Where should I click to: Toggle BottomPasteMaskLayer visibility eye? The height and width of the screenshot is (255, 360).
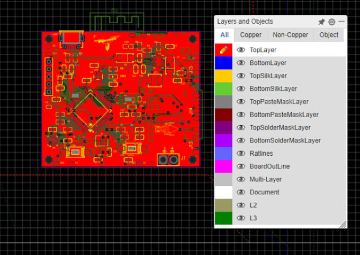coord(241,115)
